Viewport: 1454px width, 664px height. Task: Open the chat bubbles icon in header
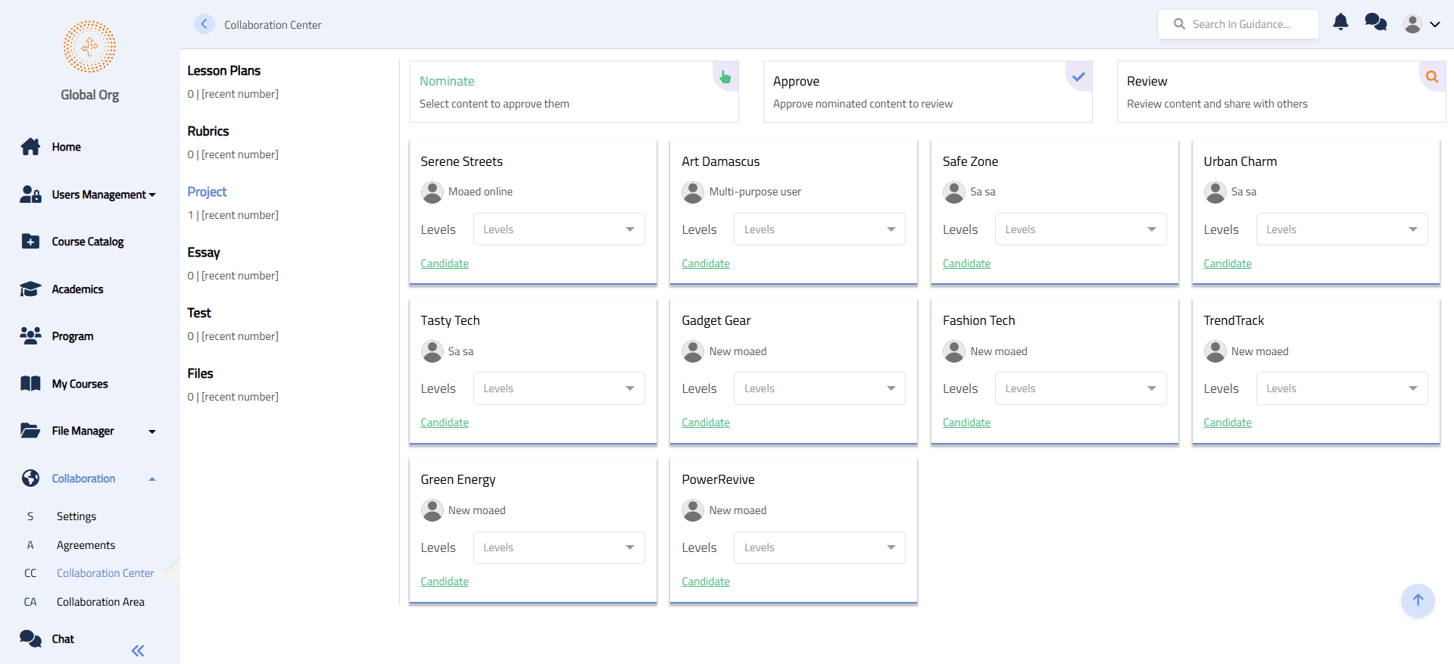click(1375, 22)
